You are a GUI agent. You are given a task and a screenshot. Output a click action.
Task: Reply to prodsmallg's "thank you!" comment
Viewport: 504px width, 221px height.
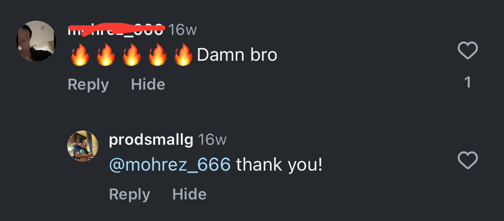pos(129,194)
